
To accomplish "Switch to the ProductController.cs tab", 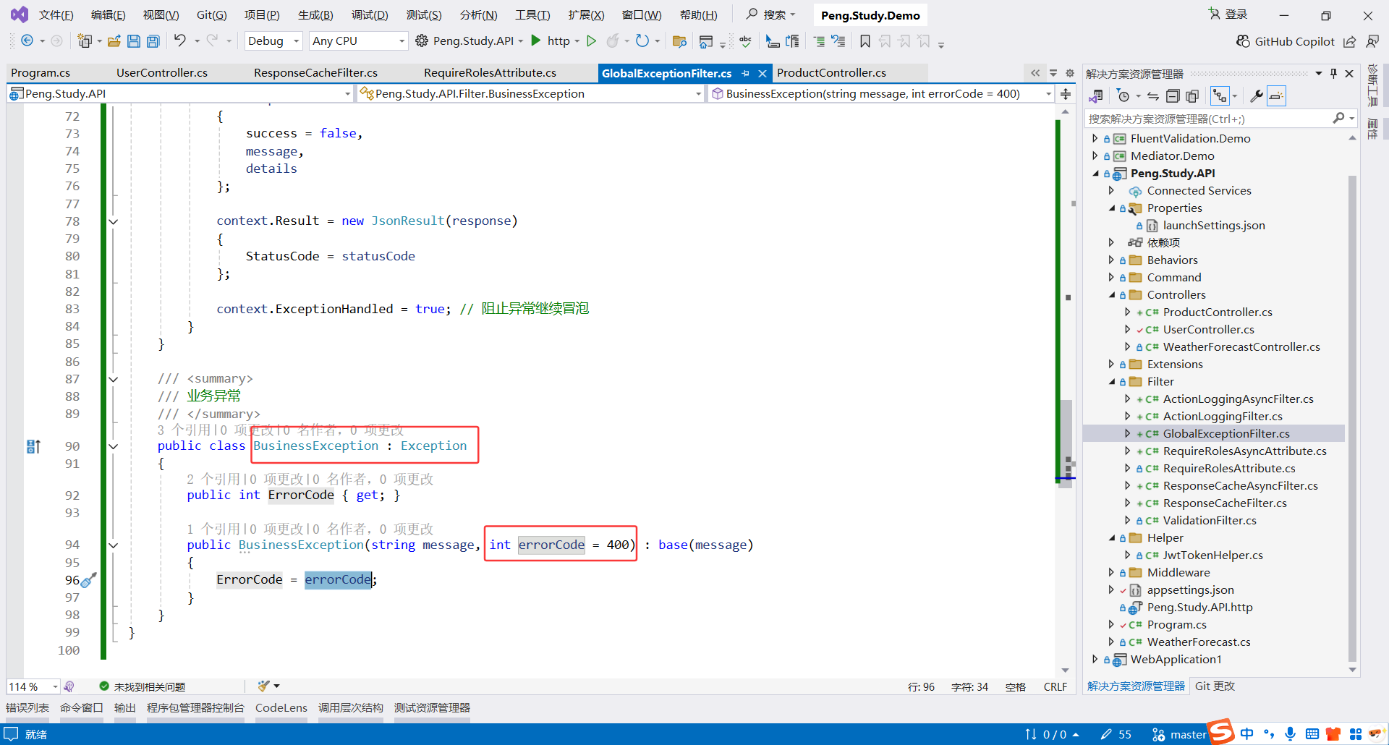I will point(831,73).
